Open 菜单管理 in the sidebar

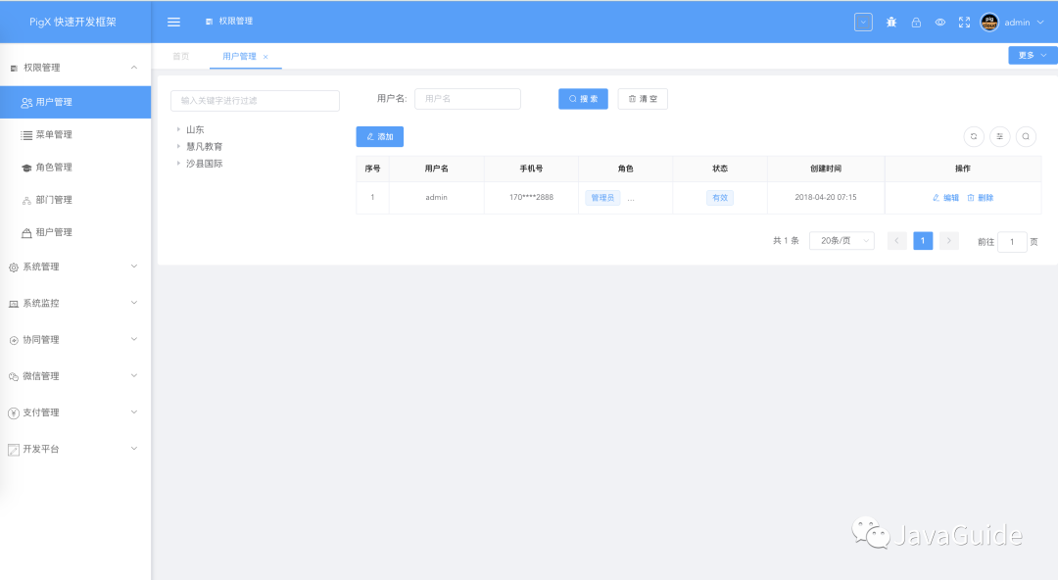pos(52,134)
